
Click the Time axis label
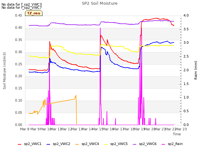click(177, 134)
